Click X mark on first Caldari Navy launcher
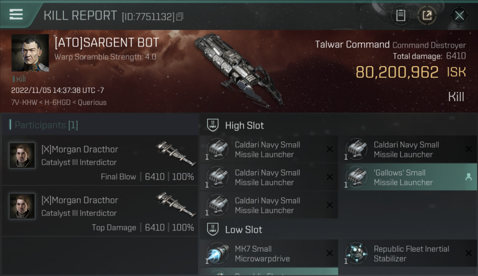The image size is (478, 276). [330, 149]
